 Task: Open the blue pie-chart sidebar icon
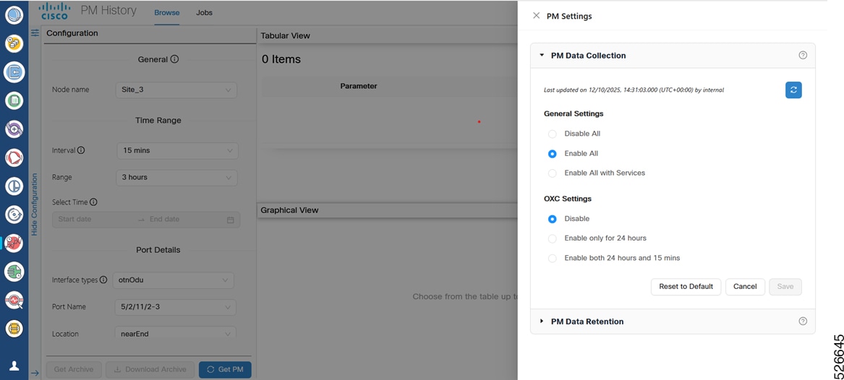14,186
